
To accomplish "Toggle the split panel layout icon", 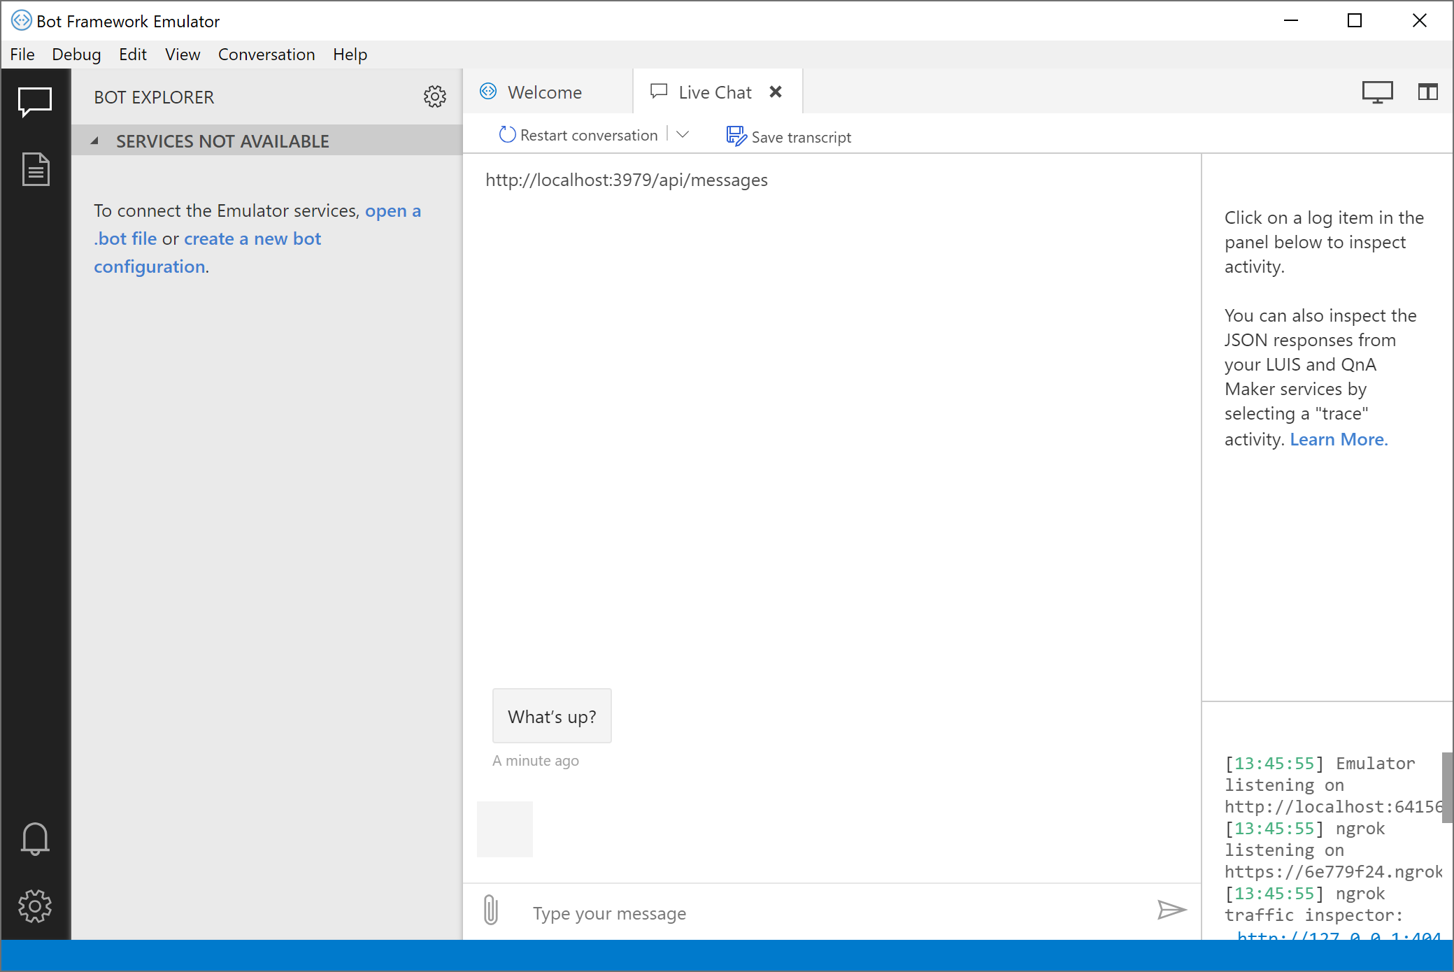I will pyautogui.click(x=1428, y=92).
